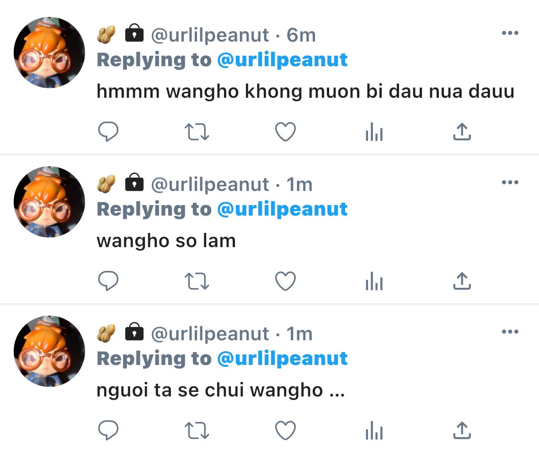The image size is (539, 449).
Task: View analytics for "wangho so lam" tweet
Action: point(374,281)
